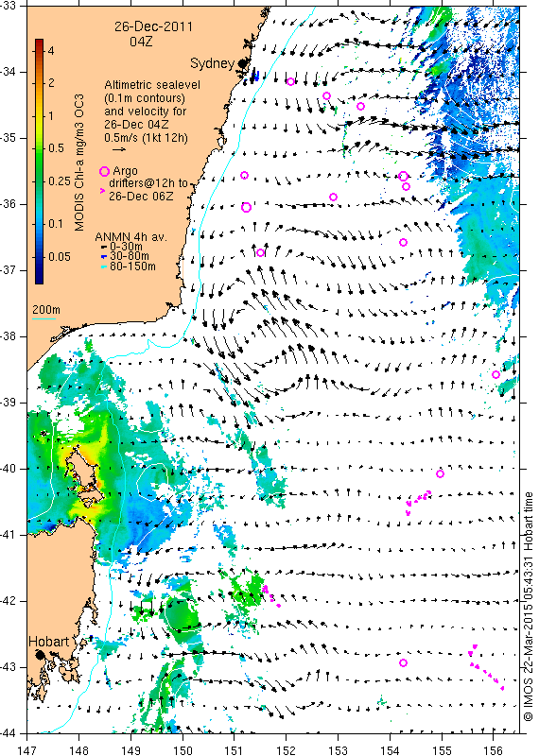Image resolution: width=539 pixels, height=756 pixels.
Task: Click the 'ANMN 4h av.' legend heading
Action: [x=131, y=237]
